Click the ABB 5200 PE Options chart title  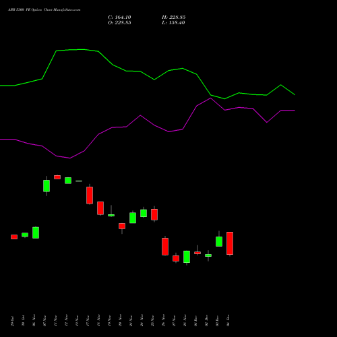(x=44, y=10)
